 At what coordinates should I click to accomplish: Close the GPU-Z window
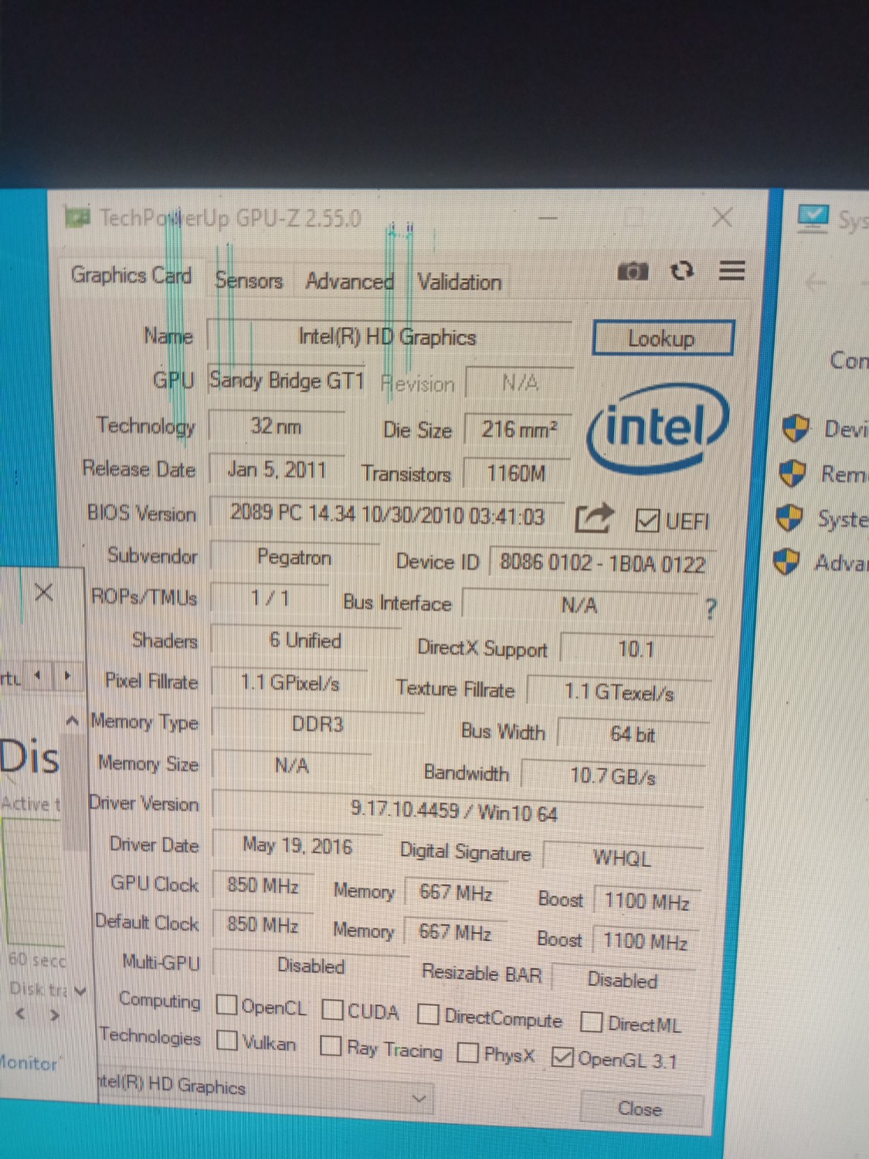coord(722,217)
